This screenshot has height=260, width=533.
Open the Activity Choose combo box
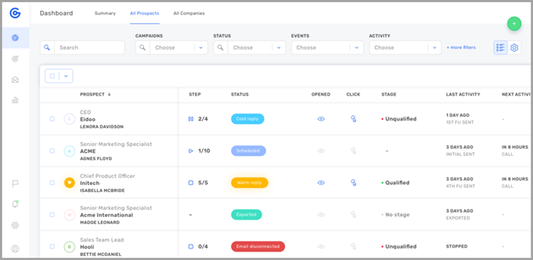pos(405,47)
